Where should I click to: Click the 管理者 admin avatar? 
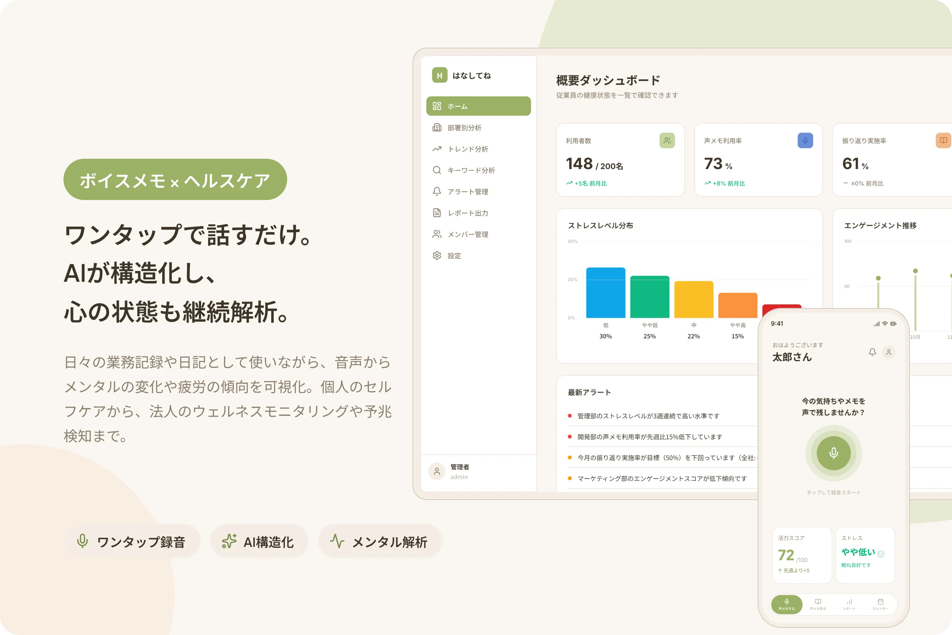(437, 471)
